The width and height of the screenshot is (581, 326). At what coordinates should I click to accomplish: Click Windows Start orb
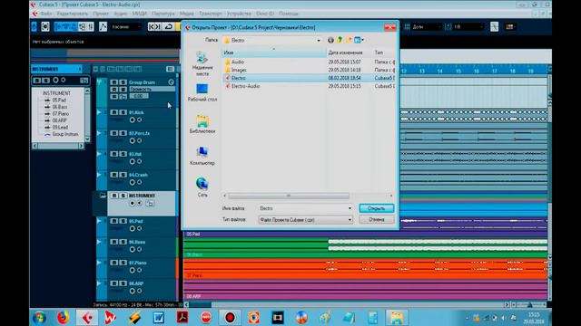pos(39,318)
